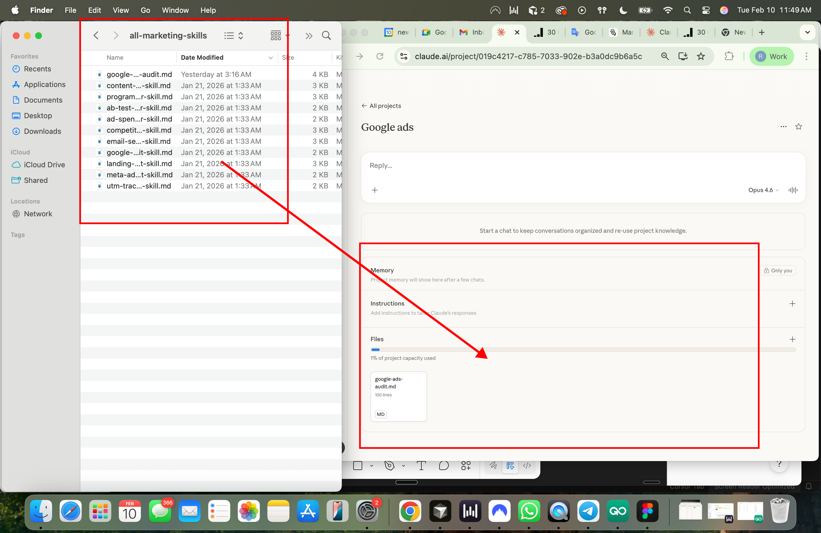Image resolution: width=821 pixels, height=533 pixels.
Task: Star the Google ads project
Action: pos(799,127)
